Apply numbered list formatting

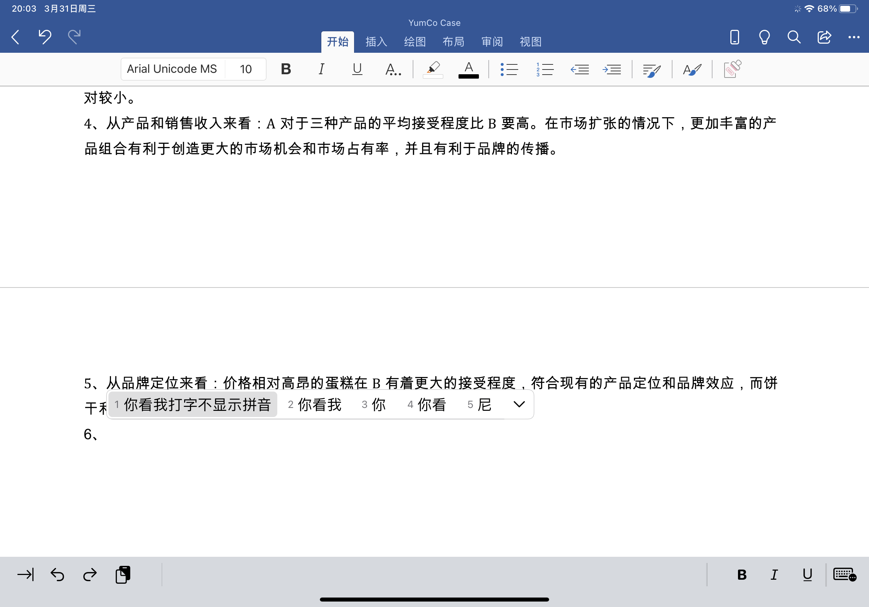click(545, 69)
